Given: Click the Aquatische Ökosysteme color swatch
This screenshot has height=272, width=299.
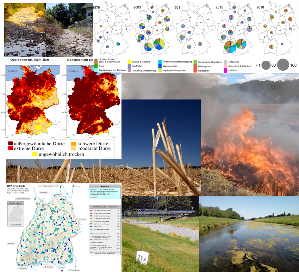Looking at the screenshot, I should click(x=160, y=70).
